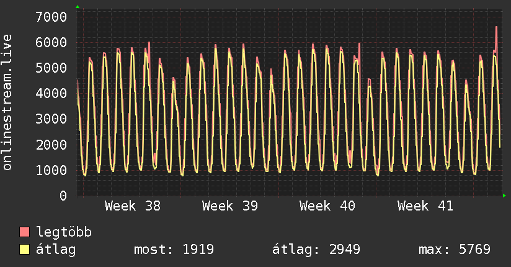Click the onlinestream.live vertical axis title
Viewport: 511px width, 267px height.
coord(7,102)
